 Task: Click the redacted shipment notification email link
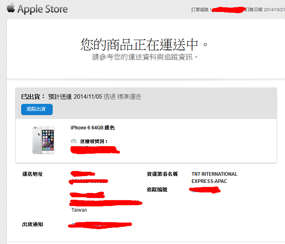[100, 225]
